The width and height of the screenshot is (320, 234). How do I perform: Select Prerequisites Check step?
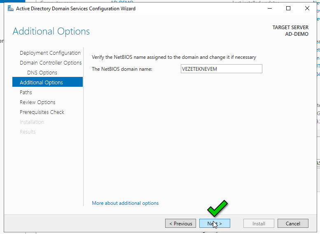click(42, 112)
